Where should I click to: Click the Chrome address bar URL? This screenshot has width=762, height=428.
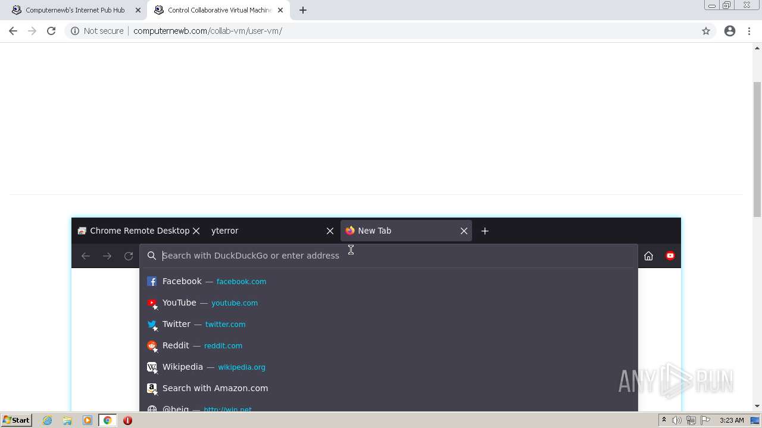[208, 31]
